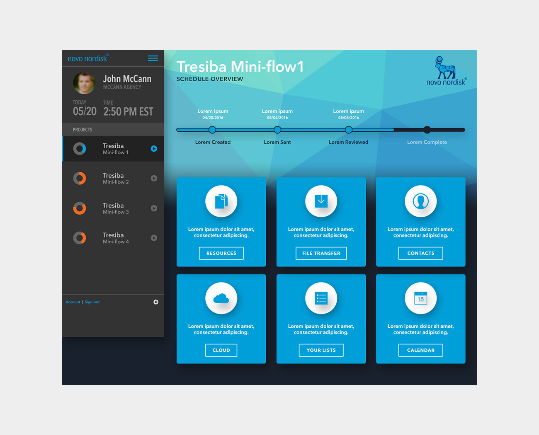Open the CALENDAR button
This screenshot has width=539, height=435.
(x=421, y=350)
